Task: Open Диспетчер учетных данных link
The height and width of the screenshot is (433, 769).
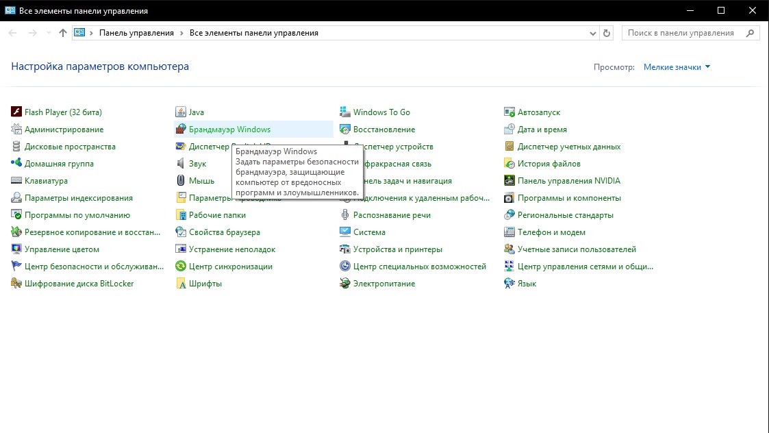Action: click(x=569, y=147)
